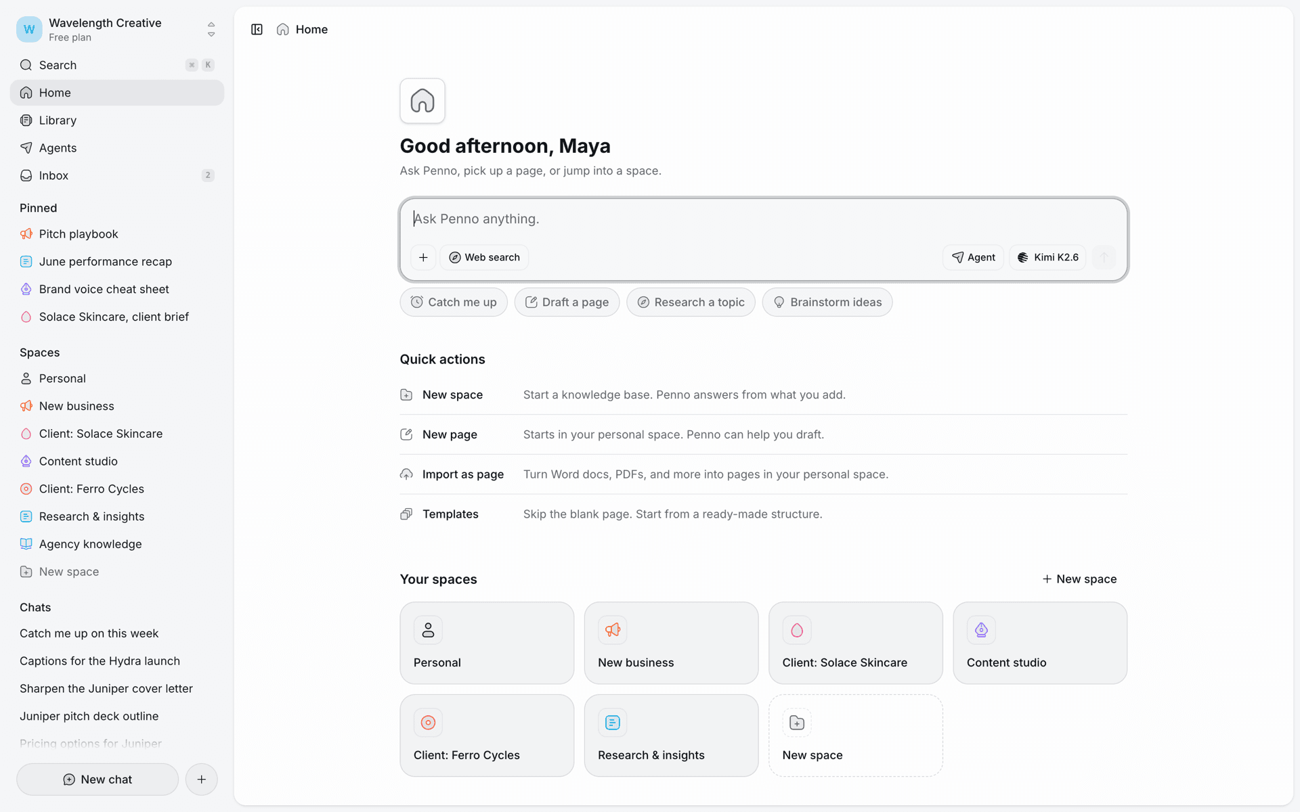This screenshot has height=812, width=1300.
Task: Click New space button beside Your spaces
Action: click(1079, 579)
